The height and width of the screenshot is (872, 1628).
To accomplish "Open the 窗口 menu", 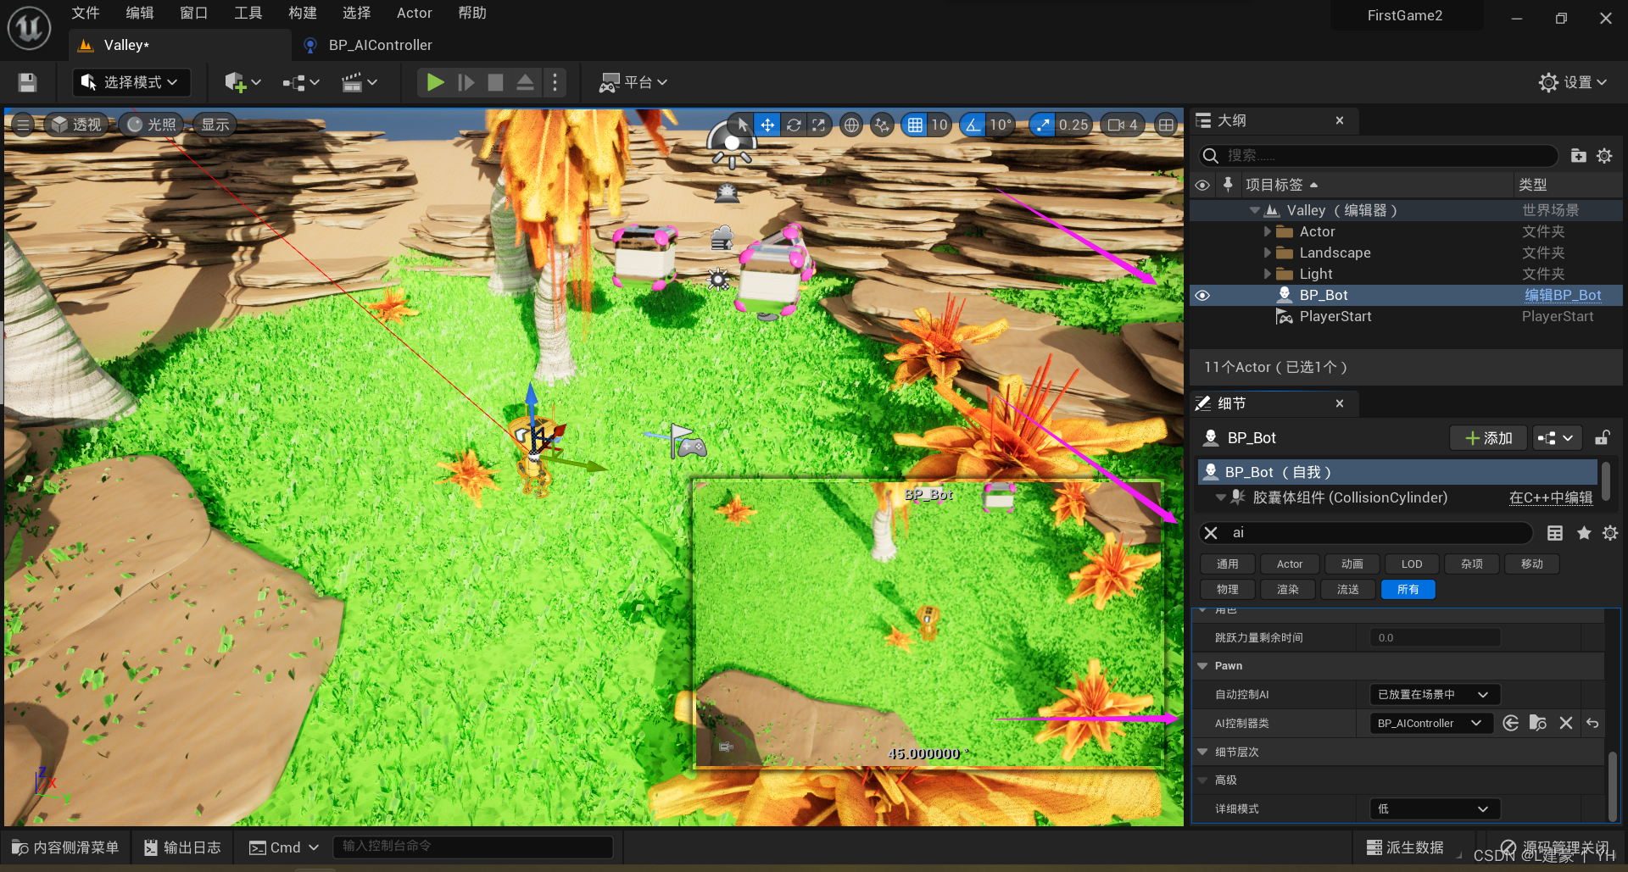I will tap(194, 13).
